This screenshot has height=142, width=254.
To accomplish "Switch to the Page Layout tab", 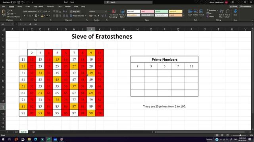I will 38,7.
